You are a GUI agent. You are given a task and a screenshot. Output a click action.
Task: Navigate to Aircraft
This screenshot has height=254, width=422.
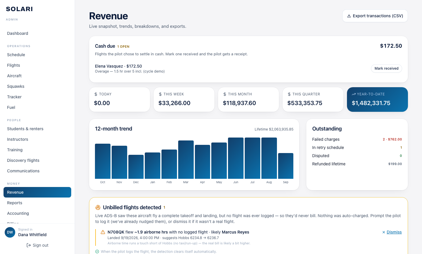coord(37,76)
